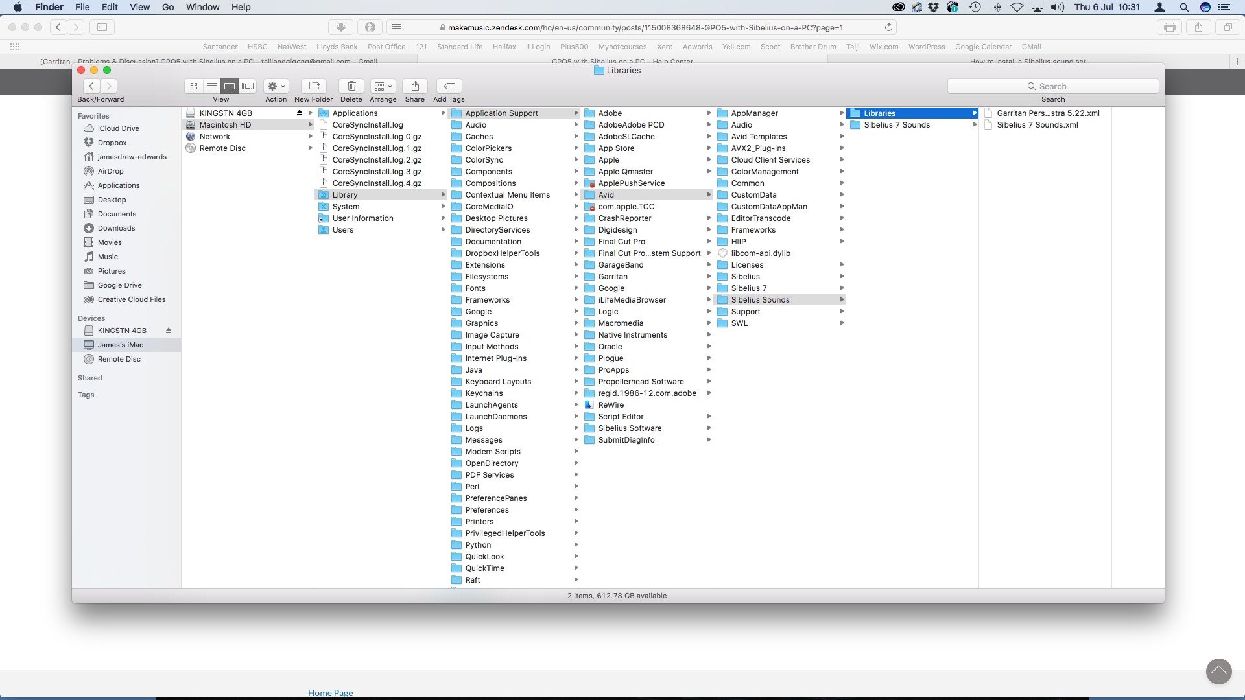The height and width of the screenshot is (700, 1245).
Task: Open the Go menu in menu bar
Action: pyautogui.click(x=168, y=7)
